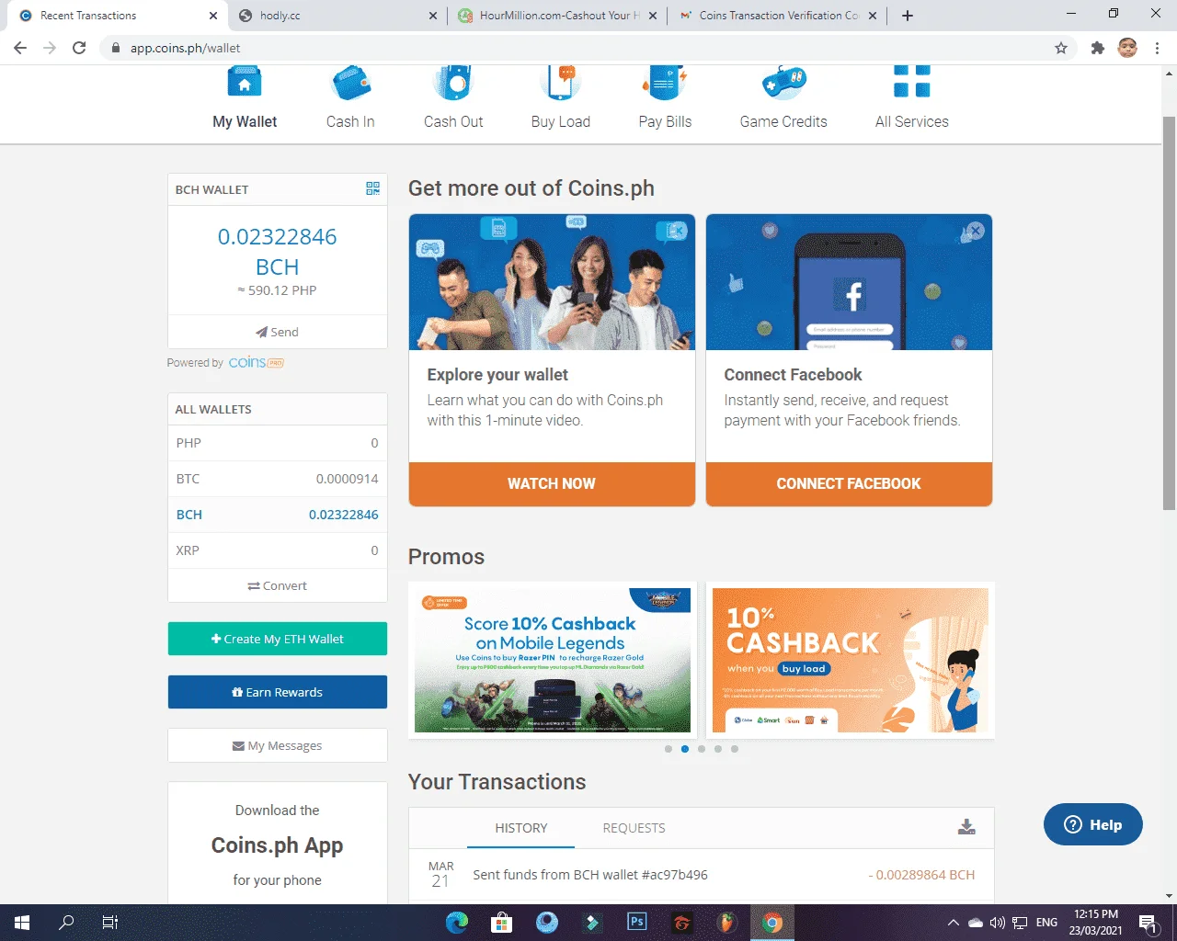Screen dimensions: 1177x941
Task: Close the Recent Transactions tab
Action: tap(213, 16)
